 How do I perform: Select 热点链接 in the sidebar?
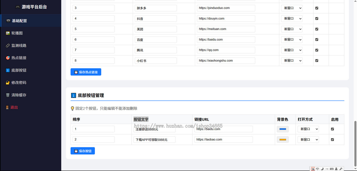pos(31,58)
